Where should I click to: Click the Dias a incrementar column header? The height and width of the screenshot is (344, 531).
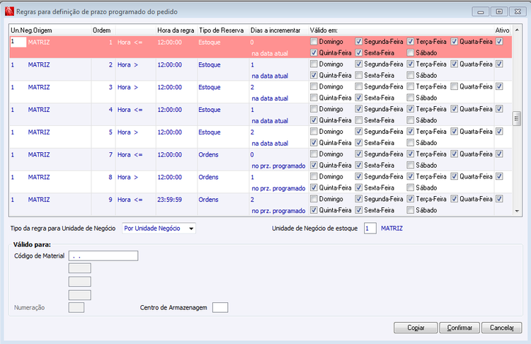pos(275,30)
